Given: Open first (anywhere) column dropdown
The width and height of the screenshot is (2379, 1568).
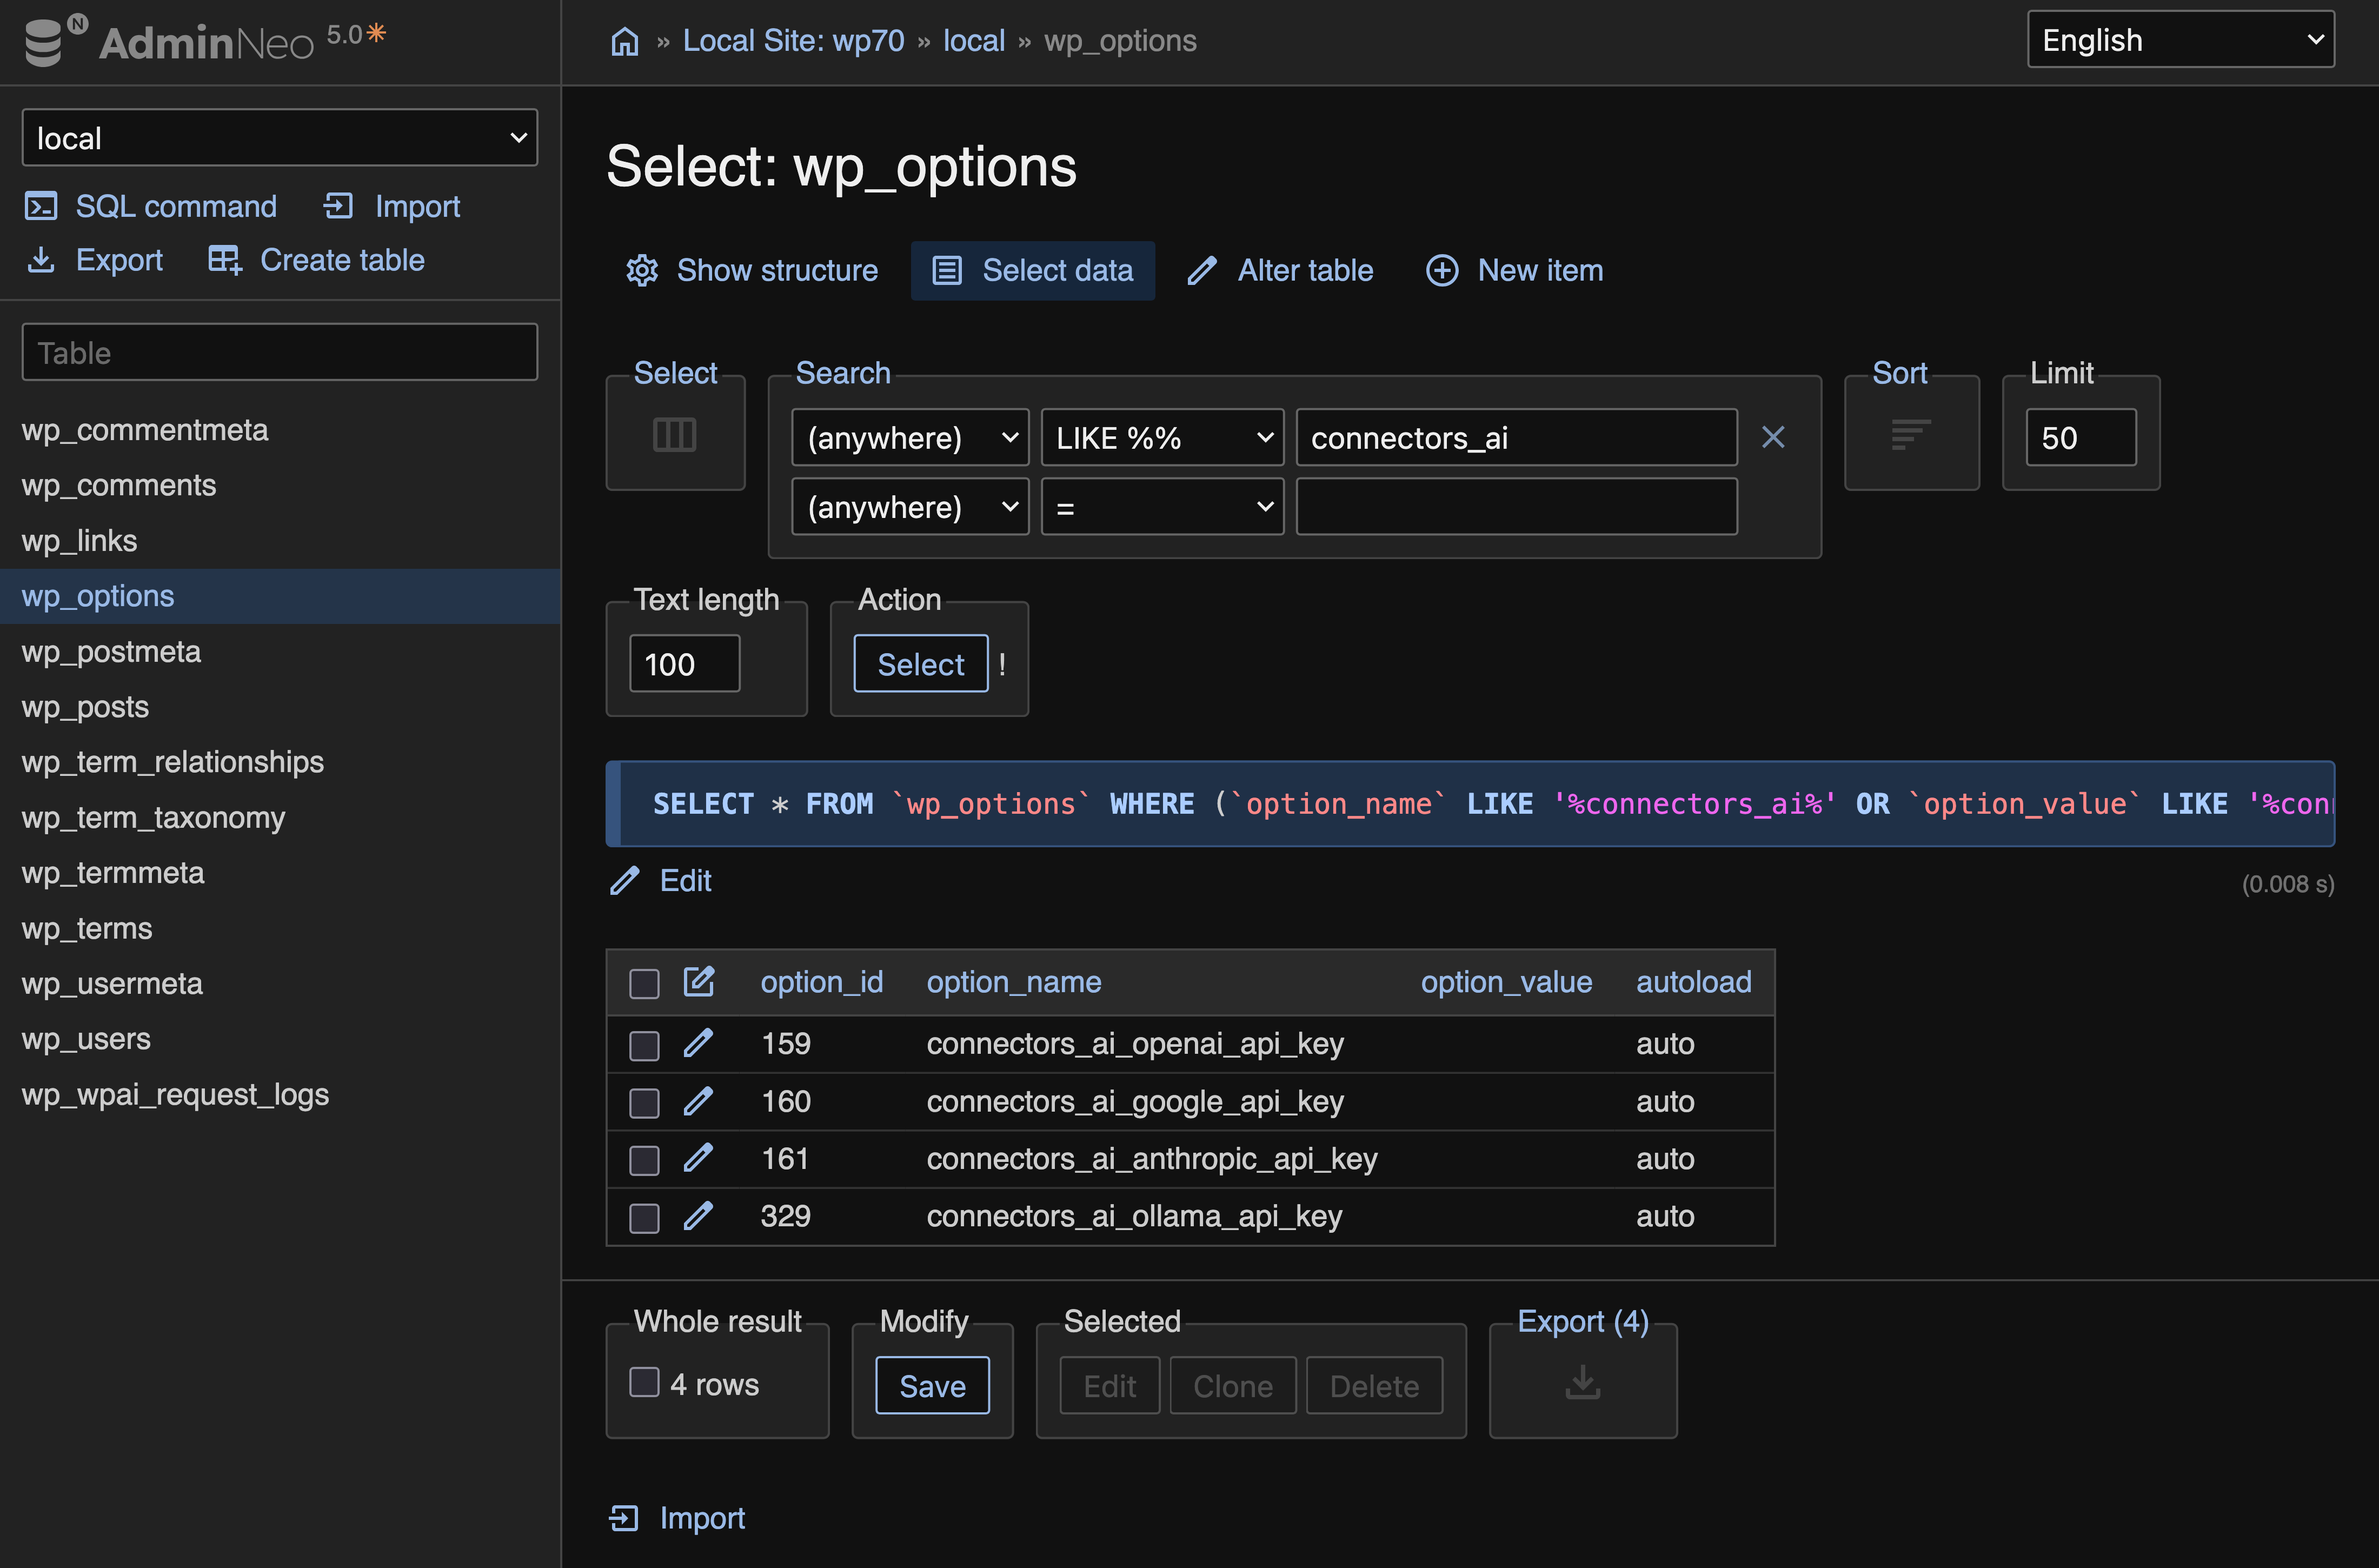Looking at the screenshot, I should (910, 437).
